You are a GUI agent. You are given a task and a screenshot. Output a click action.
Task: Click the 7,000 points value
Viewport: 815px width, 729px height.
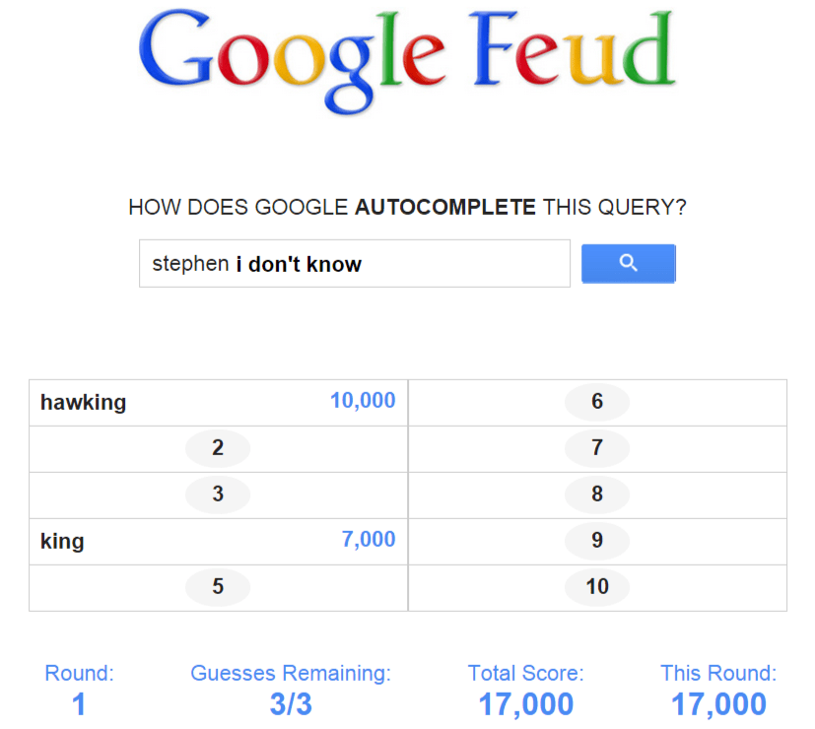369,540
